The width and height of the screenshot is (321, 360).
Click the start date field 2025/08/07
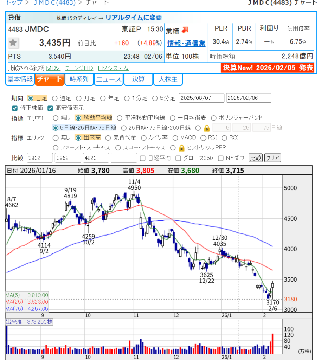point(201,98)
